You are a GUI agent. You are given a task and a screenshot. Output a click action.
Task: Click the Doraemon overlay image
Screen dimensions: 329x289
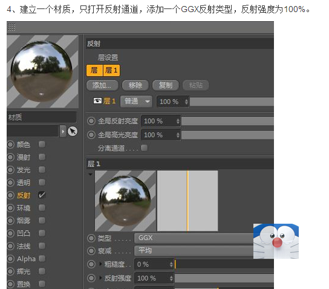coord(276,241)
